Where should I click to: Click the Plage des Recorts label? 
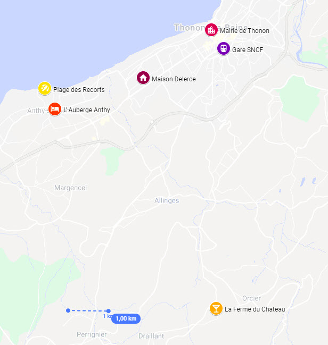(79, 90)
